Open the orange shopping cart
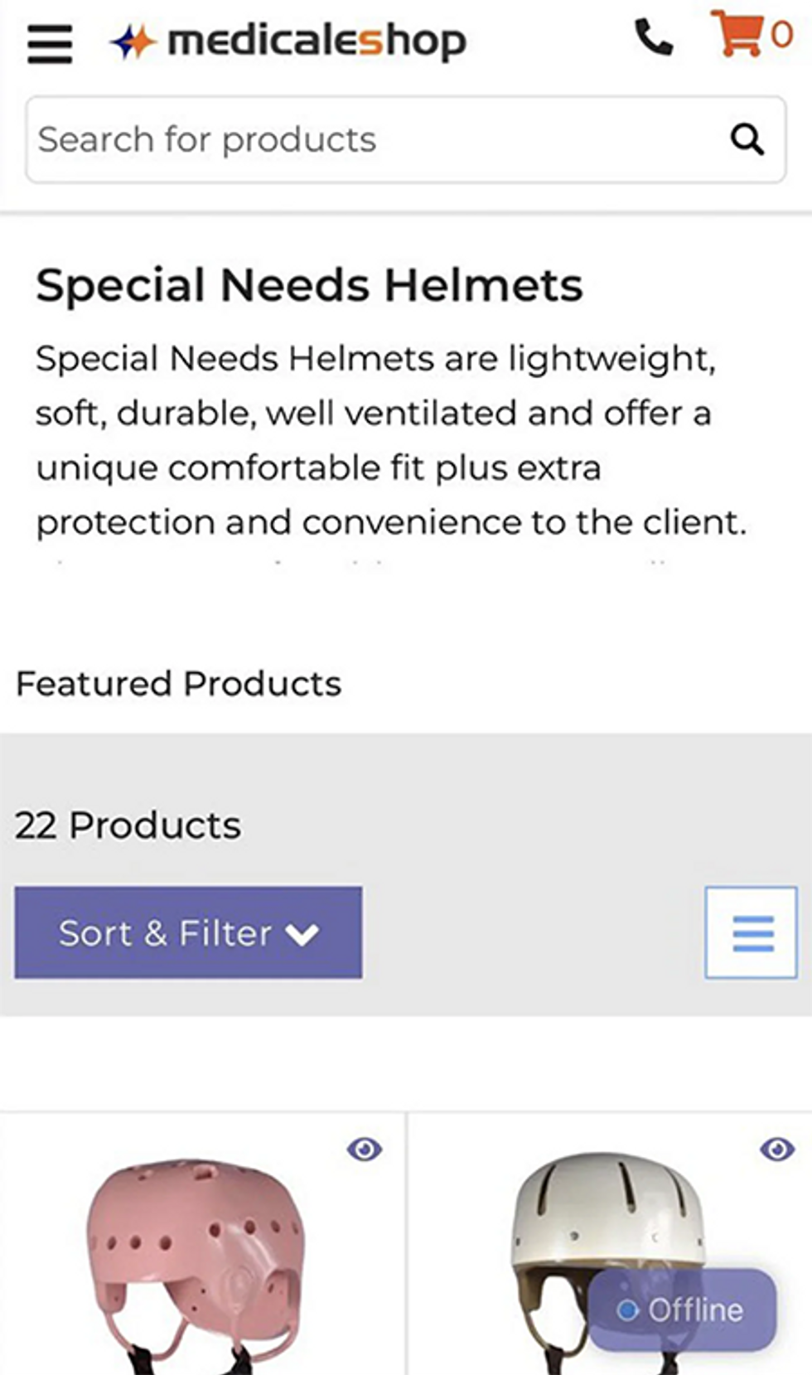This screenshot has height=1375, width=812. coord(737,34)
